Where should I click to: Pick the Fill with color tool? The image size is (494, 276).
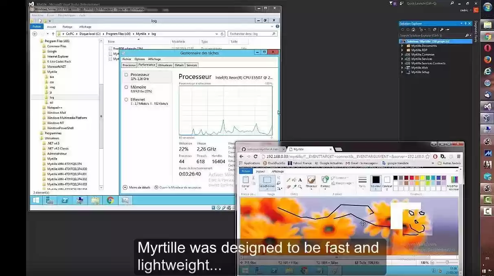(x=294, y=180)
